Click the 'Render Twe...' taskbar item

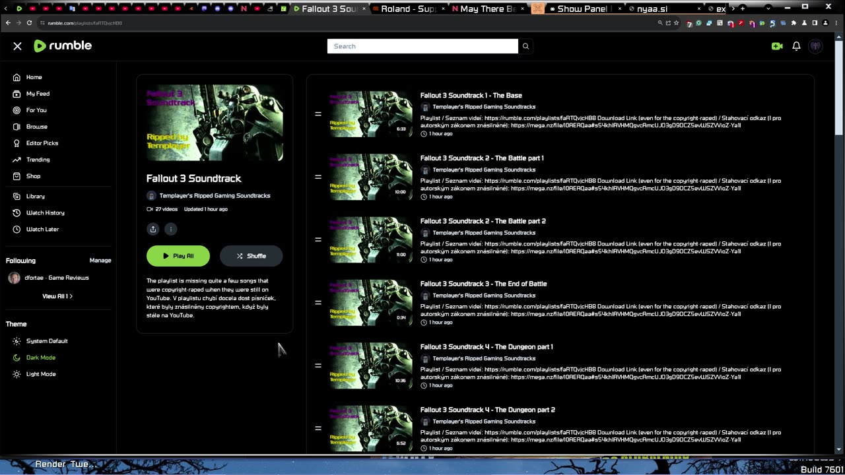click(65, 464)
